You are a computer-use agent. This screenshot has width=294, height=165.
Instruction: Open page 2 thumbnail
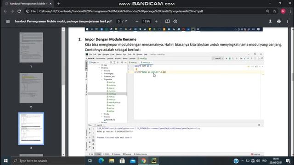[x=31, y=88]
